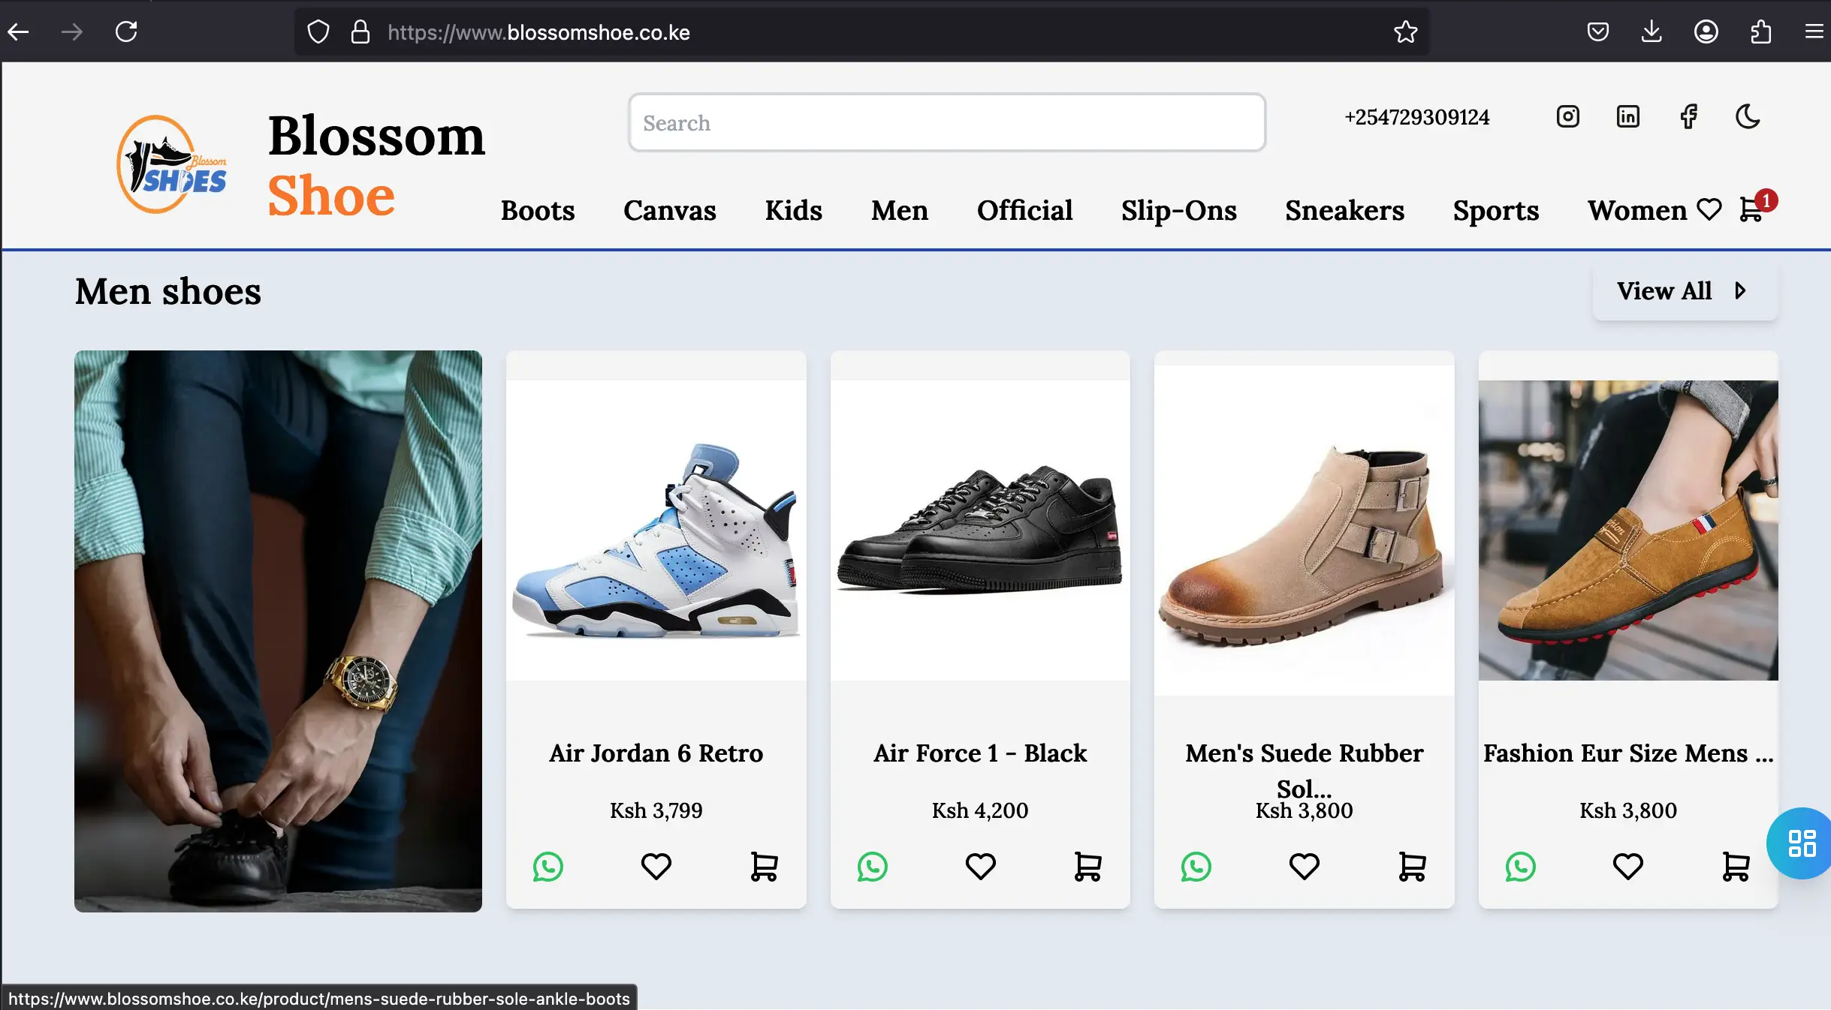
Task: Click the Ksh 3,799 price text
Action: 656,810
